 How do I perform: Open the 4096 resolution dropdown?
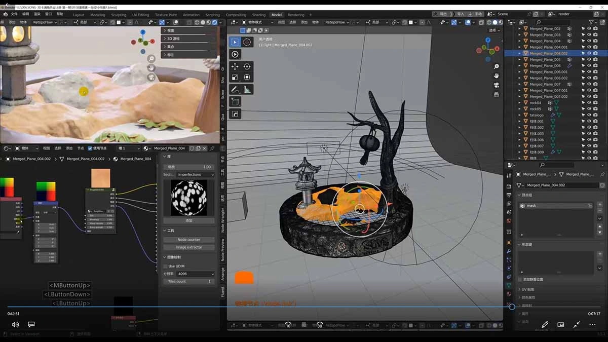pos(194,274)
